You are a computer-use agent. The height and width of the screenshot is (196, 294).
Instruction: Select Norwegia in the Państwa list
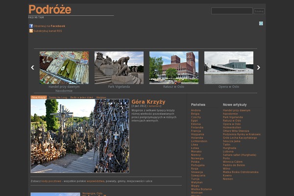pos(197,158)
